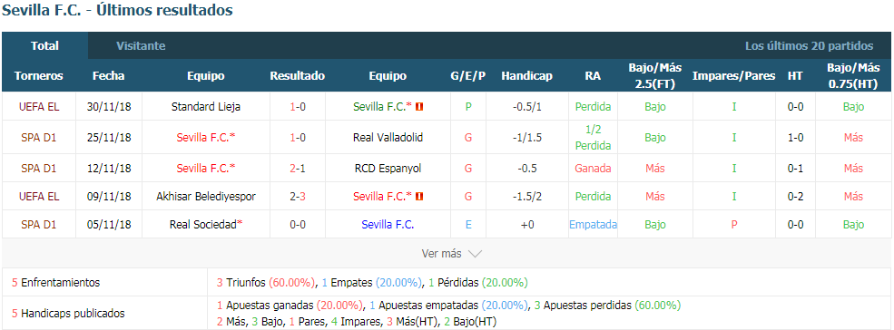Open Standard Lieja team link
The width and height of the screenshot is (894, 330).
point(206,107)
